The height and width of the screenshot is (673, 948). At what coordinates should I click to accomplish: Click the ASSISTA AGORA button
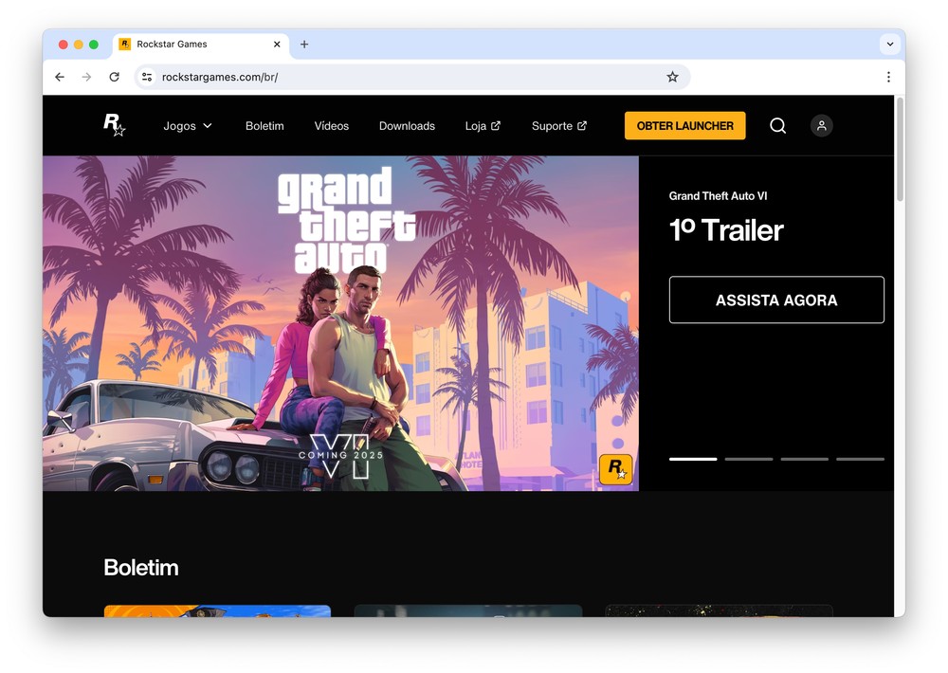(776, 300)
